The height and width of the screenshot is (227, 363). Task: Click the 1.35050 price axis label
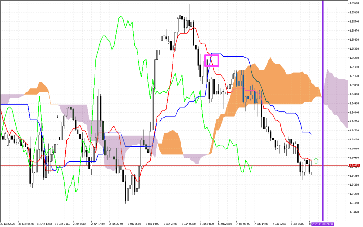354,85
